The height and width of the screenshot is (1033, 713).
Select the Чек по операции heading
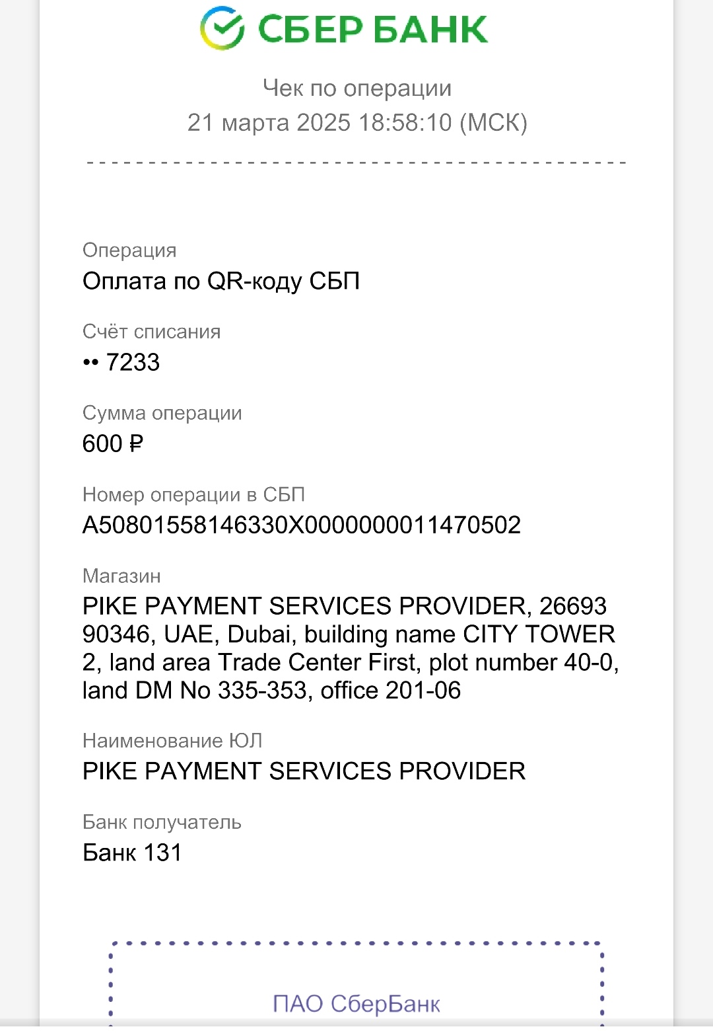(x=357, y=88)
